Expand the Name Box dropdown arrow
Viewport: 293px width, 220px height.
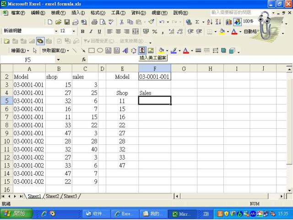58,60
